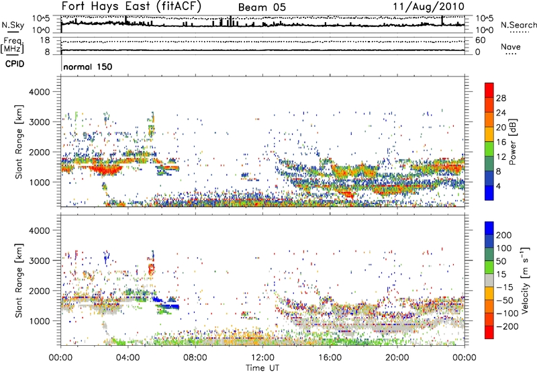Select the '-200' Velocity scale value
537x372 pixels.
click(x=507, y=327)
